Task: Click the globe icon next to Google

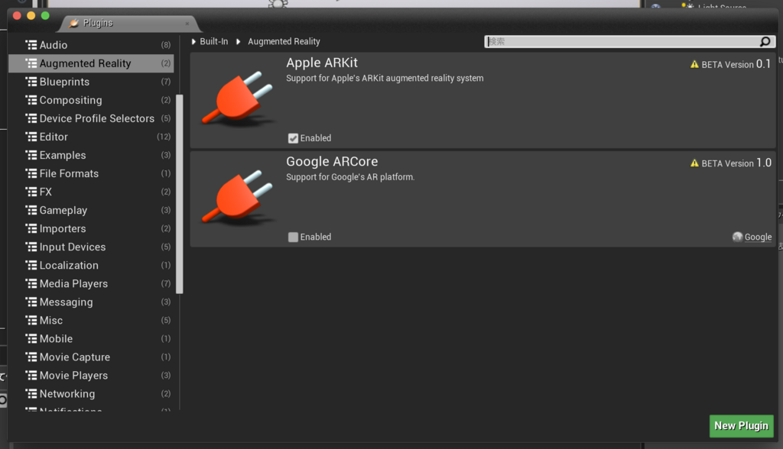Action: click(737, 237)
